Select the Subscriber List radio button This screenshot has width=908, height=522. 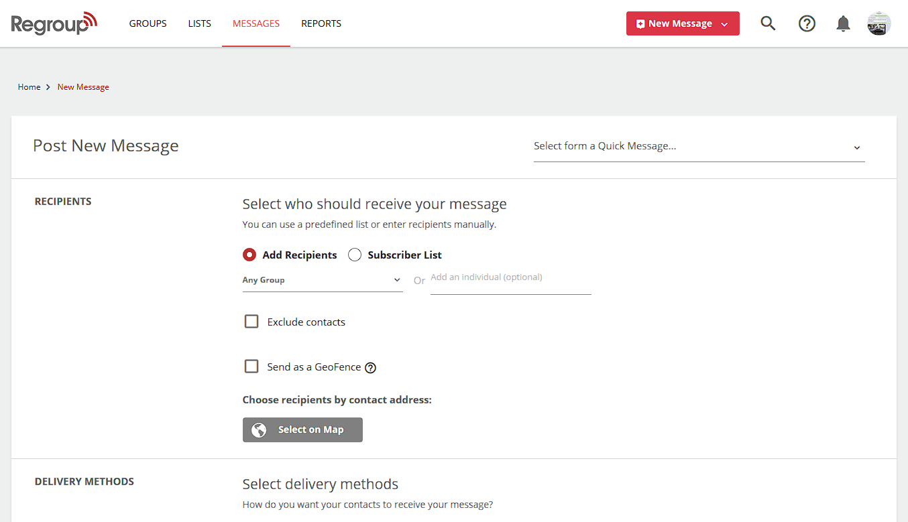pos(355,255)
